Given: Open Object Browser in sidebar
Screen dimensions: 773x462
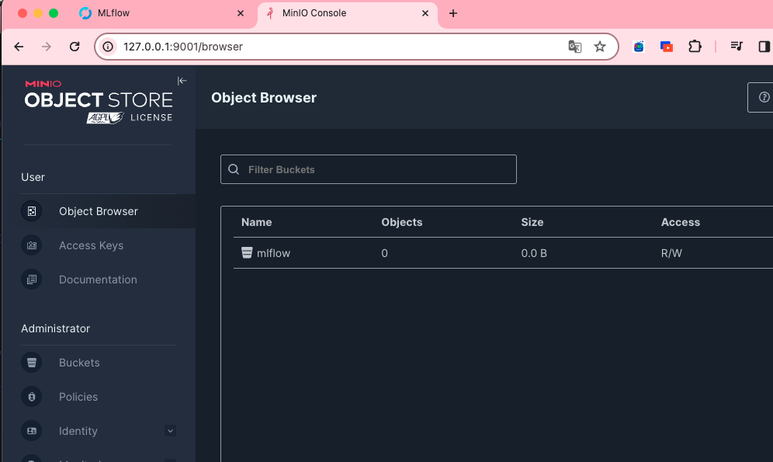Looking at the screenshot, I should (x=98, y=211).
